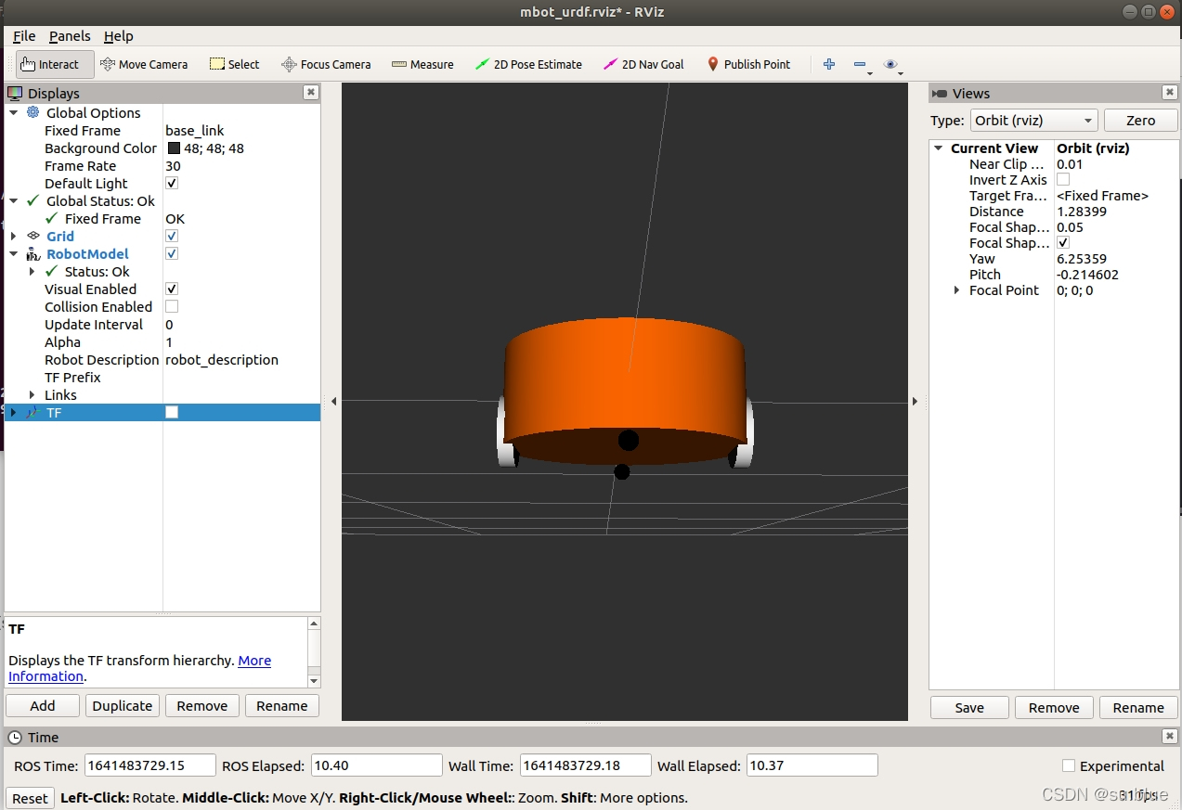Select the 2D Pose Estimate tool
The width and height of the screenshot is (1182, 810).
pyautogui.click(x=528, y=64)
